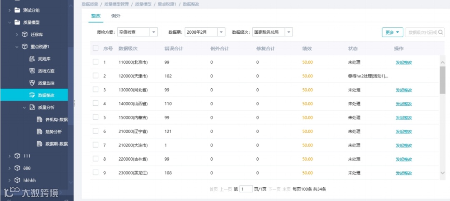Check the row for 110000(北京市)
450x201 pixels.
coord(95,62)
